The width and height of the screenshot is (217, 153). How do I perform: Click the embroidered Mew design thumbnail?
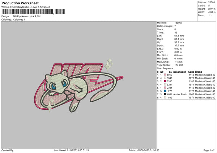pyautogui.click(x=78, y=85)
